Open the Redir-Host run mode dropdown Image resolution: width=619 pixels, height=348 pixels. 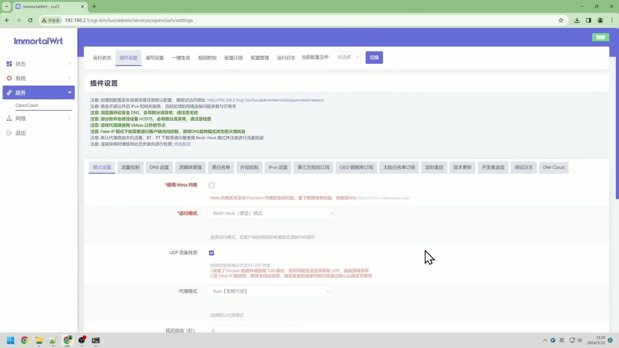(x=271, y=213)
